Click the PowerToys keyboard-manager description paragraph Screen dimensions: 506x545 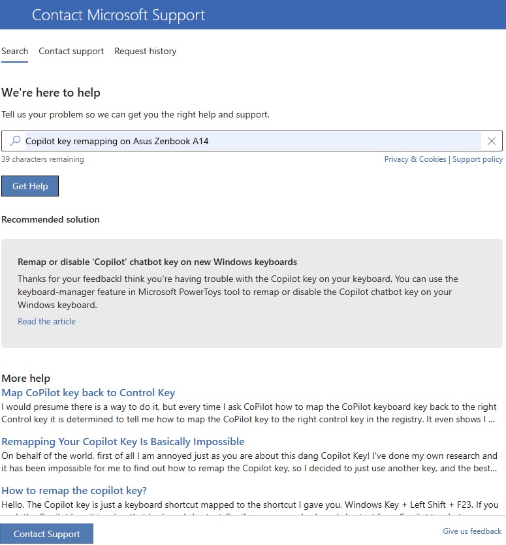(x=238, y=292)
